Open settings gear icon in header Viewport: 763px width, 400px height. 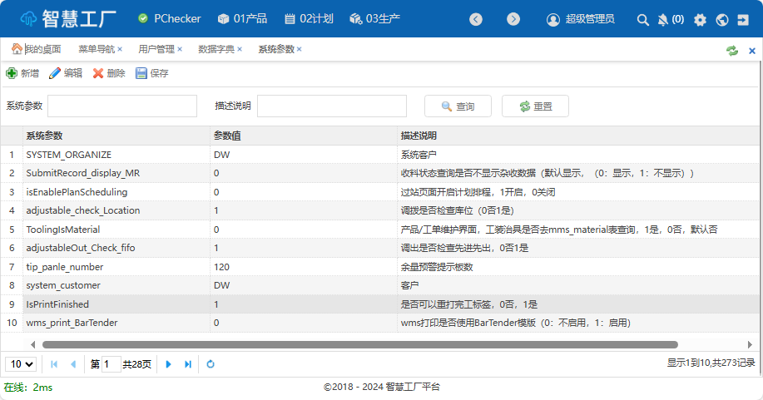point(700,19)
